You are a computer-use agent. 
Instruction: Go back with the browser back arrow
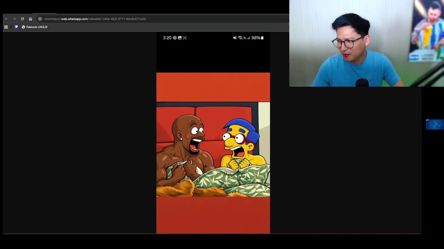6,19
